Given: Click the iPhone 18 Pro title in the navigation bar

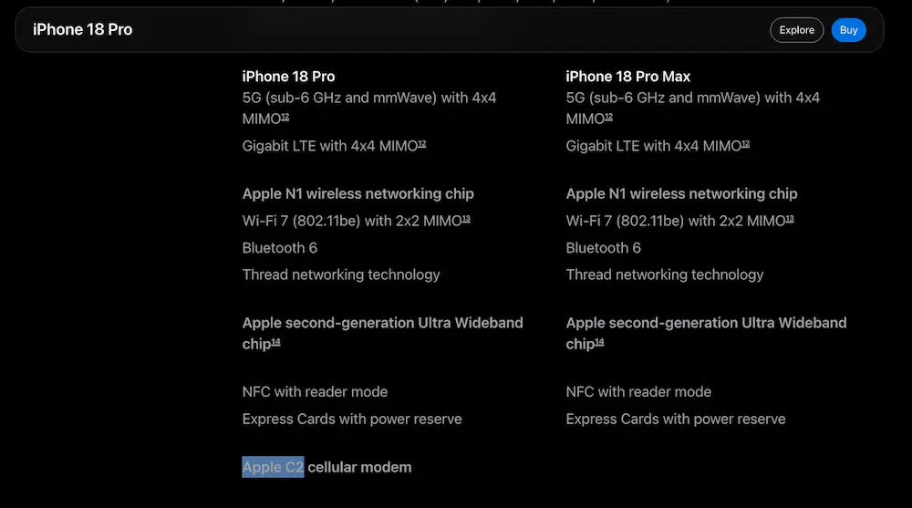Looking at the screenshot, I should point(83,30).
